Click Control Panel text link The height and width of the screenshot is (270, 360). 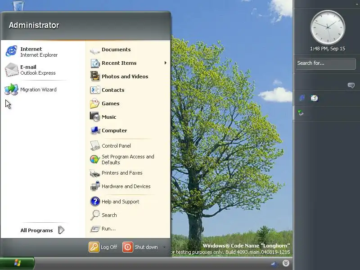[116, 146]
